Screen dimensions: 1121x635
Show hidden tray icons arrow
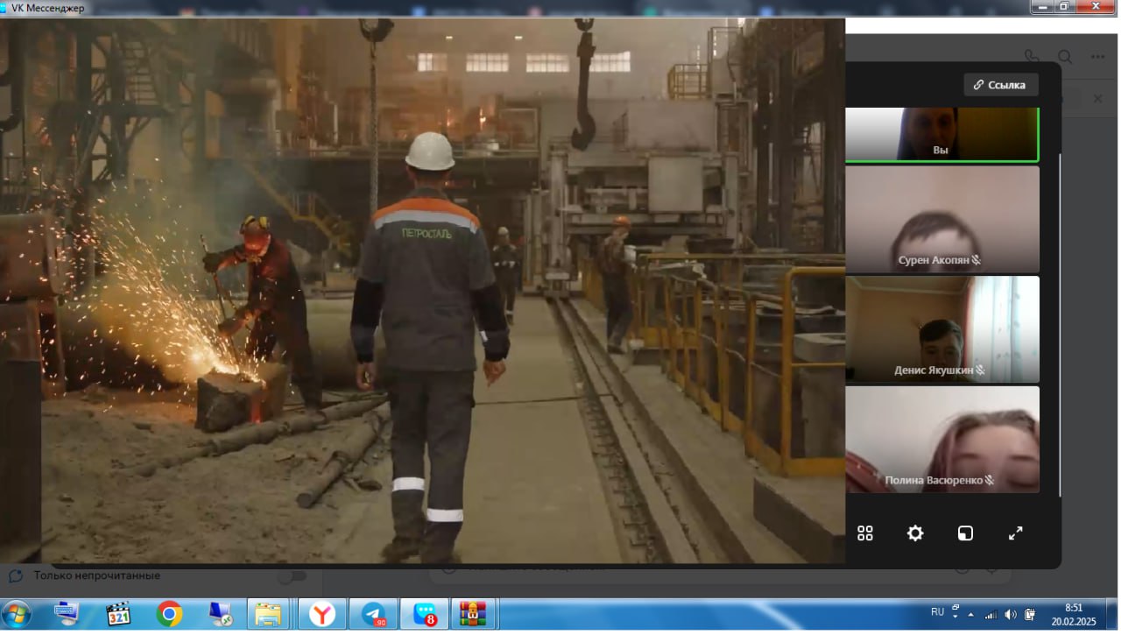(x=969, y=615)
